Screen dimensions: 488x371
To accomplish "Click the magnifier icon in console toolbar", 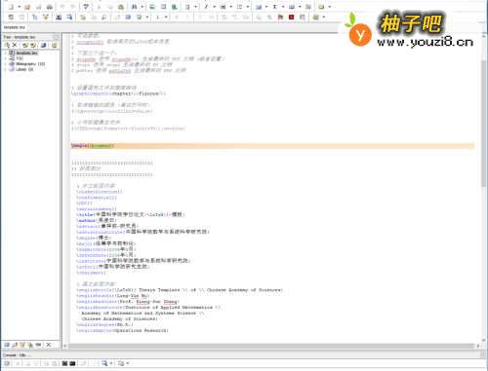I will [104, 363].
